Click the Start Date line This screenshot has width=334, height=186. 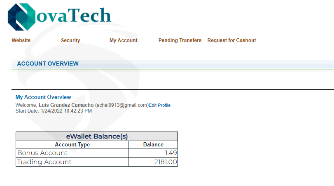pyautogui.click(x=54, y=111)
